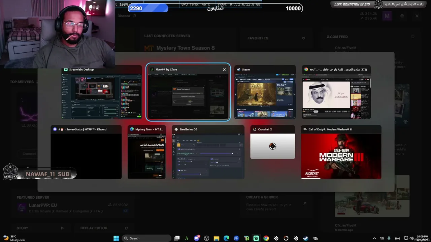Open Mystery Town Season 8 last connected server
This screenshot has width=431, height=242.
pos(185,48)
